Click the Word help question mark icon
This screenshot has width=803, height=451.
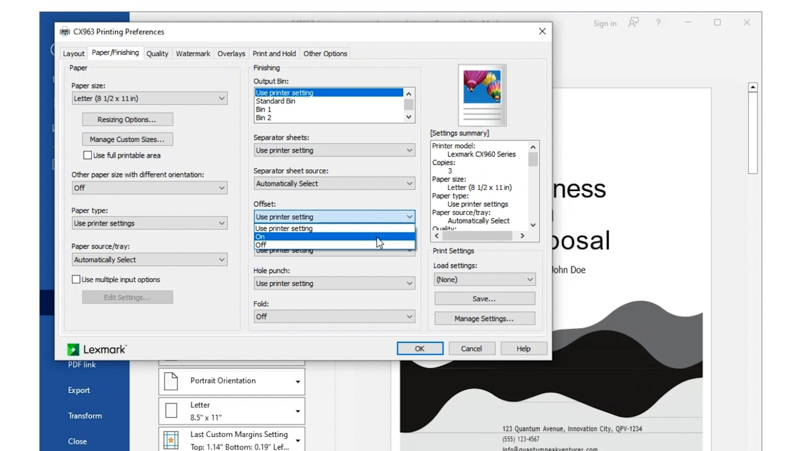pos(658,23)
